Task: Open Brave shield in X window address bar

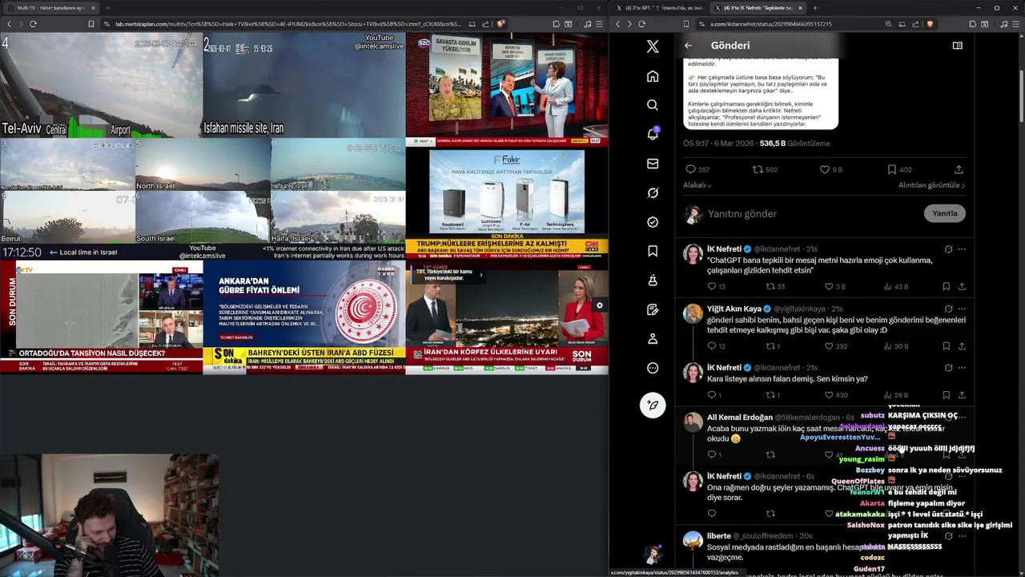Action: (x=929, y=24)
